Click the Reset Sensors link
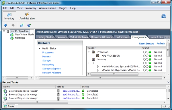 tap(146, 43)
